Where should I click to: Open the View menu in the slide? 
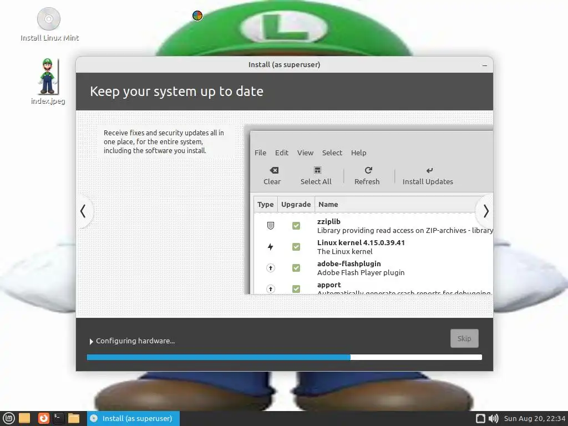306,153
